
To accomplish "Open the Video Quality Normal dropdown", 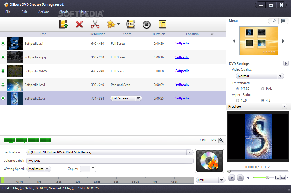I will click(x=260, y=76).
